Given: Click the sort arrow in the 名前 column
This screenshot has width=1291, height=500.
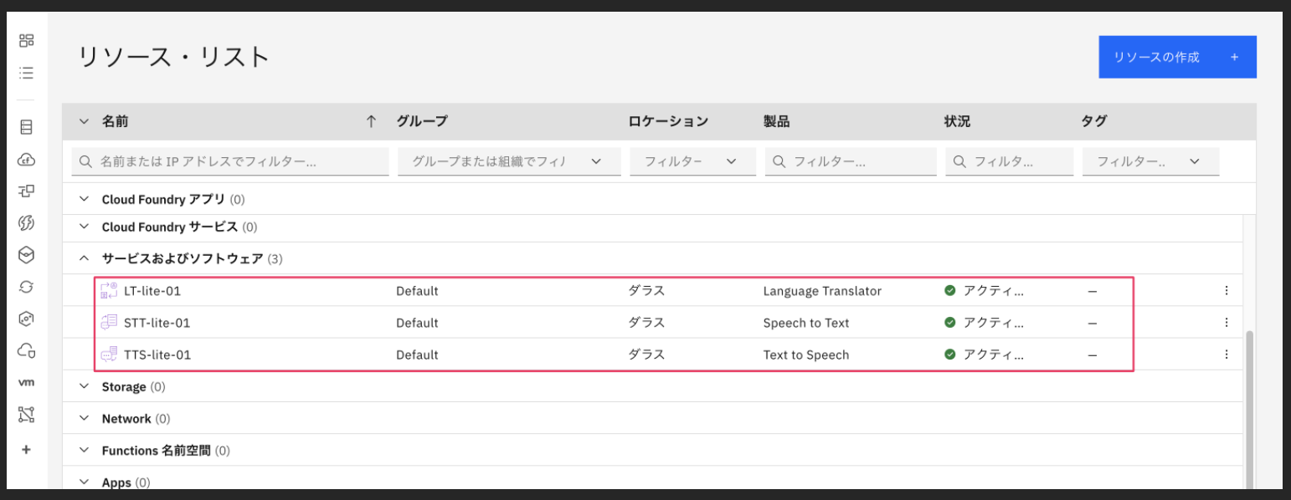Looking at the screenshot, I should [x=371, y=122].
